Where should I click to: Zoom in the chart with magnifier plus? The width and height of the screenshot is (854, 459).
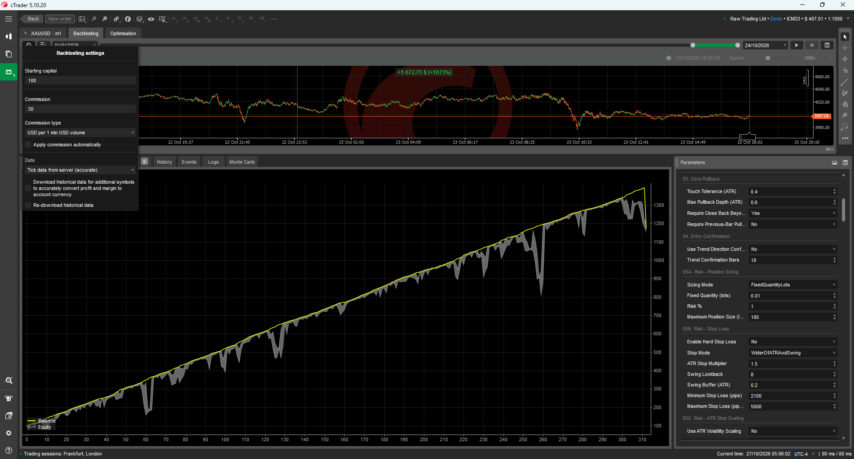point(105,19)
